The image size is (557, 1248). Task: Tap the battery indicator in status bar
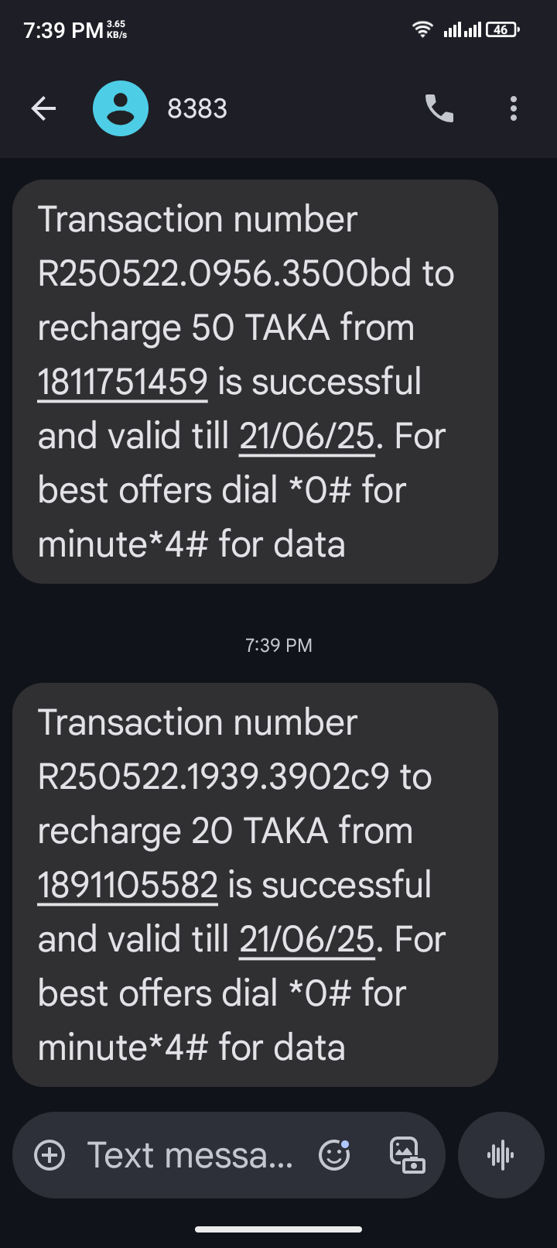click(x=502, y=29)
